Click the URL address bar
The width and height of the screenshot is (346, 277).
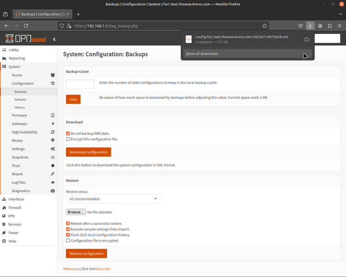click(163, 26)
